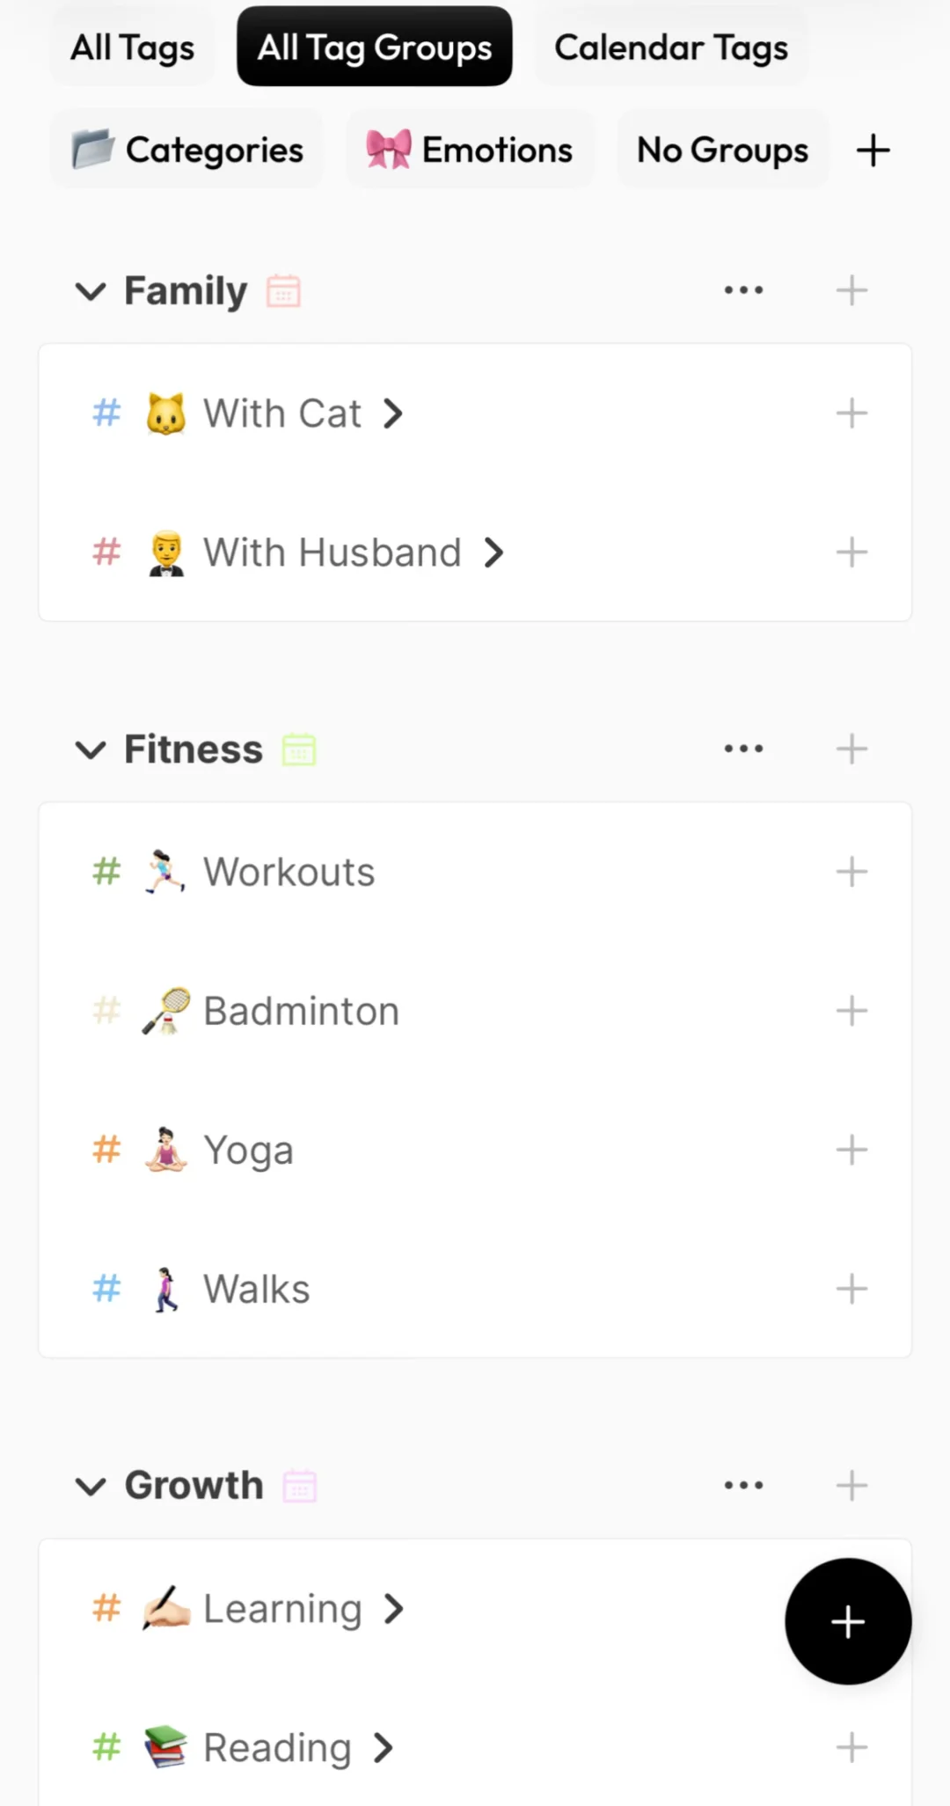Tap the black floating add button
This screenshot has width=950, height=1806.
click(x=847, y=1620)
